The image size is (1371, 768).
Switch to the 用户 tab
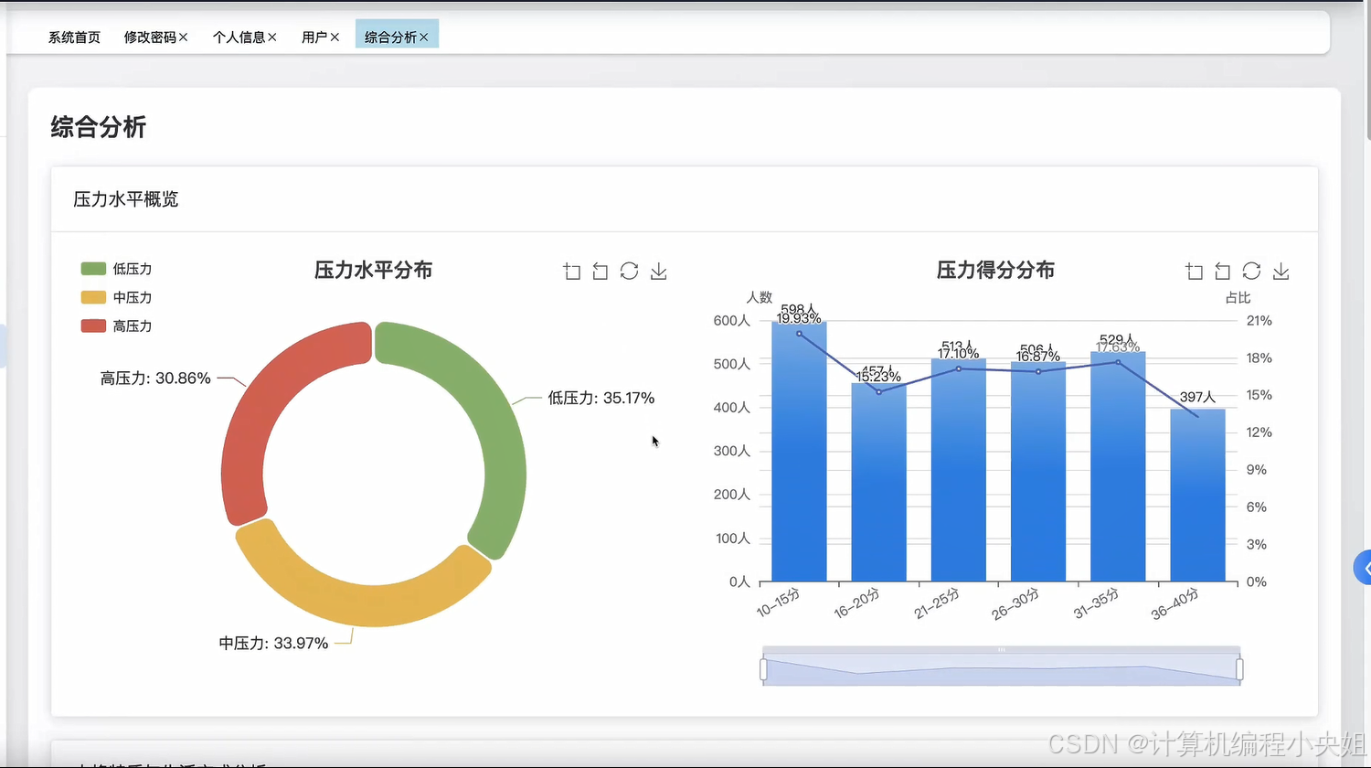pyautogui.click(x=314, y=37)
